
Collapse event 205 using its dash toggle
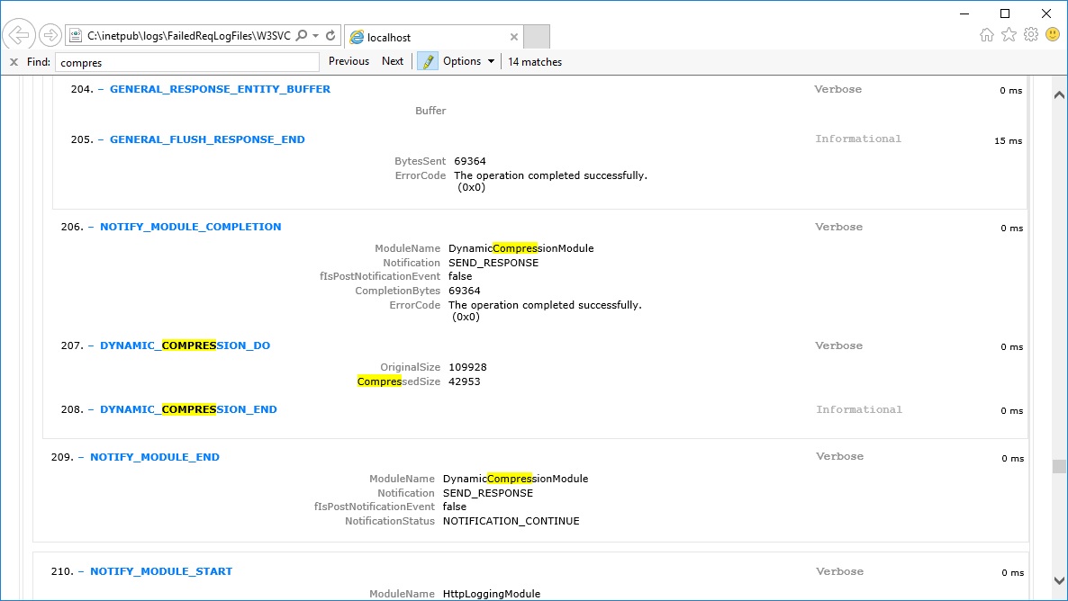point(101,139)
